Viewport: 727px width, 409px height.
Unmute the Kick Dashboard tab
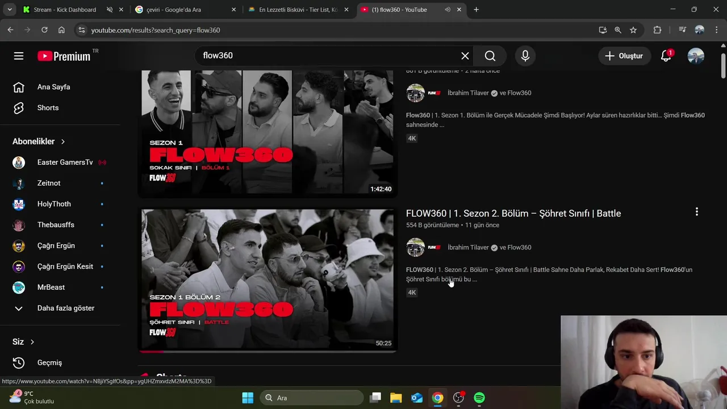[110, 10]
